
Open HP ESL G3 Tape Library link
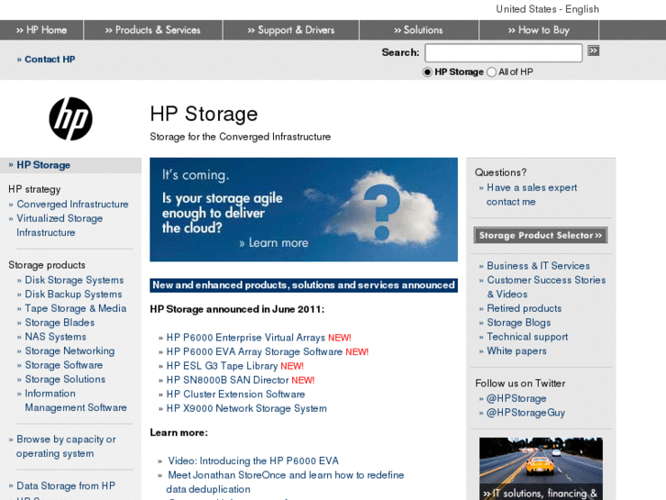222,366
